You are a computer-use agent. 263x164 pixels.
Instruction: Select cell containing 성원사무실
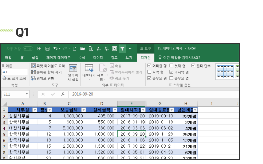tap(23, 116)
